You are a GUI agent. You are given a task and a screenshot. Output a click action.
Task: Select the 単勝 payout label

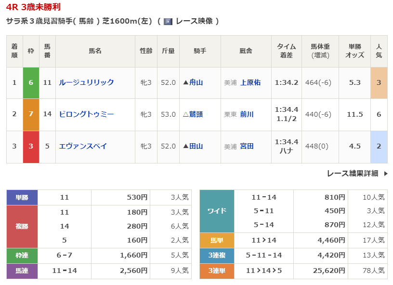tap(22, 197)
